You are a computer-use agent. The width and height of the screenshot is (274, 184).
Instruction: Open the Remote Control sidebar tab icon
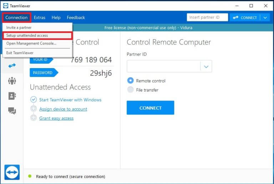(x=12, y=66)
